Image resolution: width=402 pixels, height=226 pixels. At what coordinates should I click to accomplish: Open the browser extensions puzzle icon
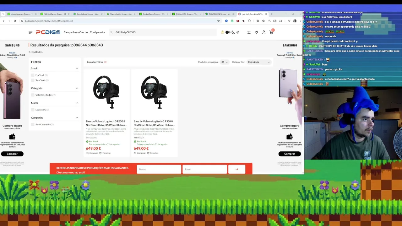[249, 21]
